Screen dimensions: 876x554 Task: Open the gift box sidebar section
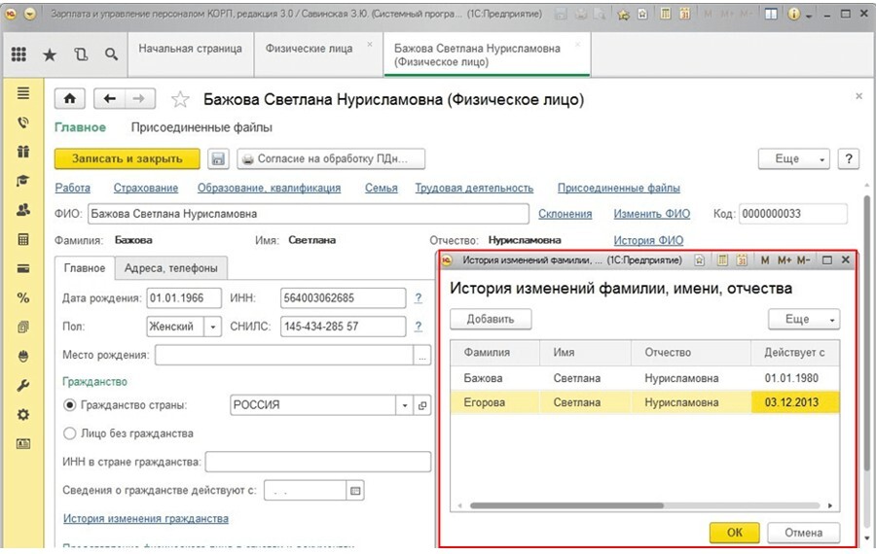23,152
